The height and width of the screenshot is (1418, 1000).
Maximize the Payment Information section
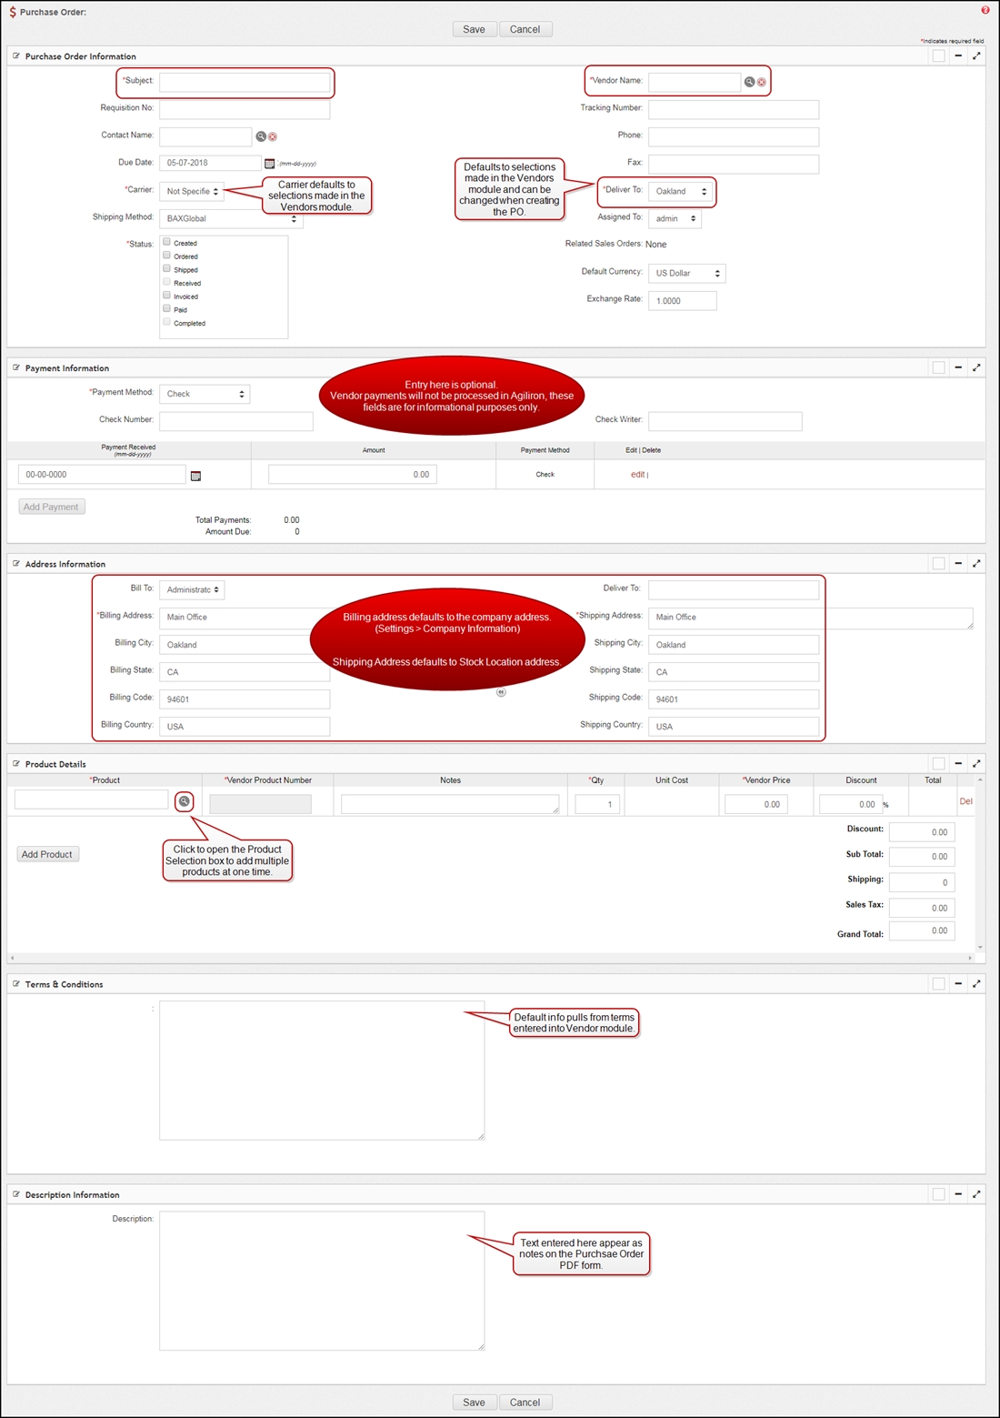(976, 367)
